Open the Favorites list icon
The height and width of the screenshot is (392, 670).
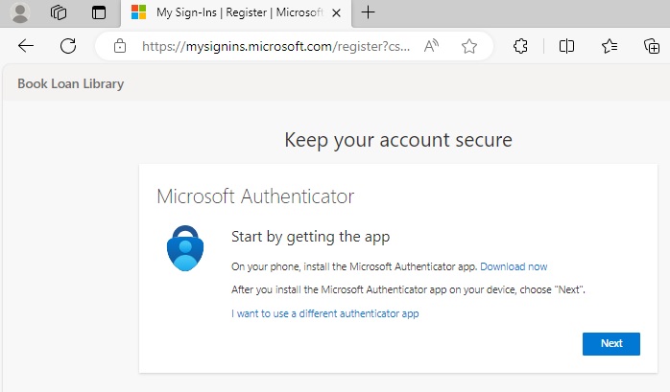610,46
